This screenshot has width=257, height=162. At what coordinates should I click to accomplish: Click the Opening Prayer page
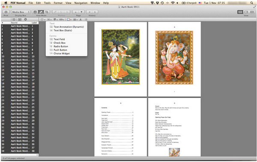tap(174, 127)
